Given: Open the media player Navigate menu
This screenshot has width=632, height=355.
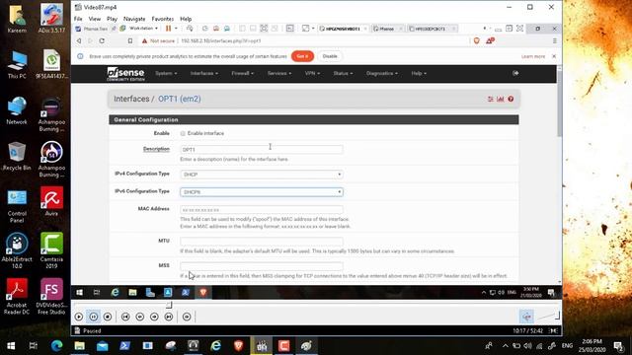Looking at the screenshot, I should 134,19.
